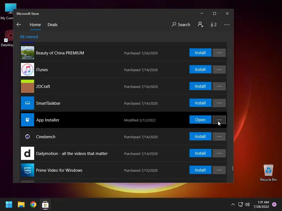Open File Explorer from taskbar
This screenshot has height=211, width=282.
click(21, 204)
